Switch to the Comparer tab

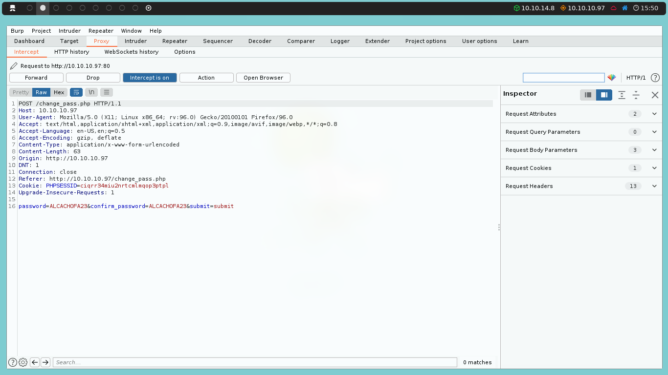pos(301,41)
